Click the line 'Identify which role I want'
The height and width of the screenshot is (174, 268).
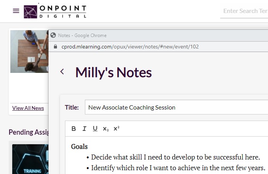coord(178,168)
